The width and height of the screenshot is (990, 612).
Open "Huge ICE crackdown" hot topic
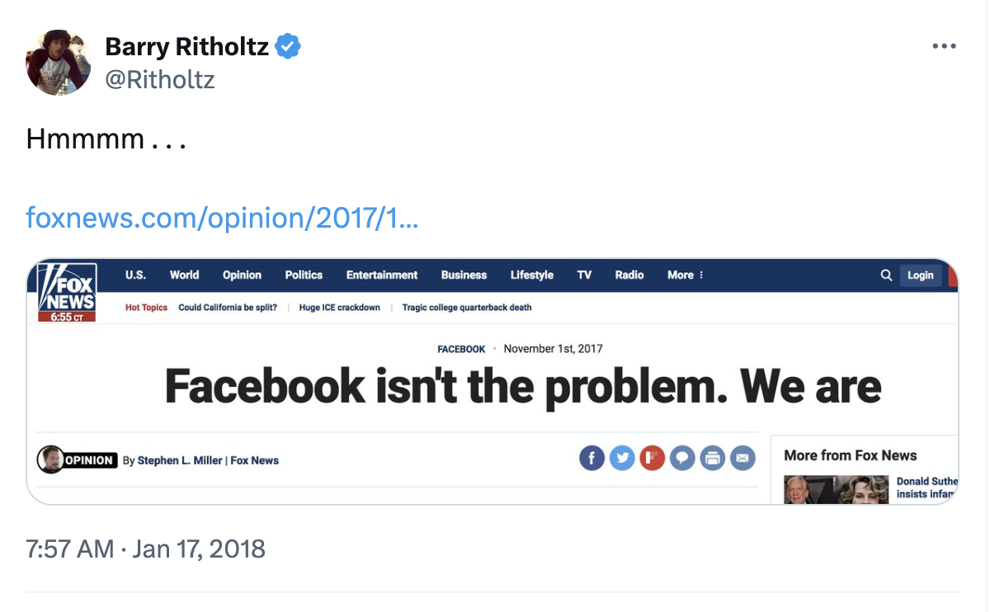point(339,308)
